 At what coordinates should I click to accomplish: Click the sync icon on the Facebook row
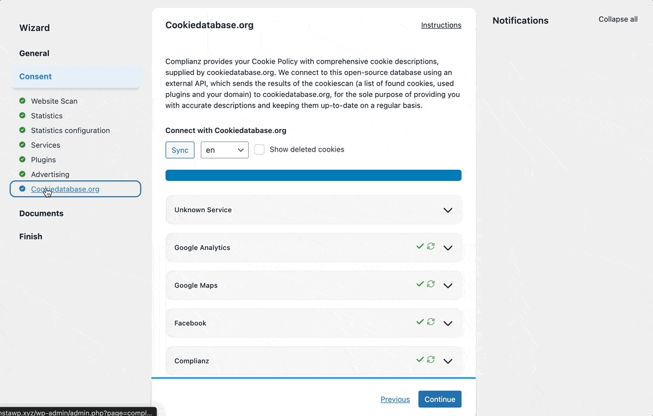click(x=431, y=321)
